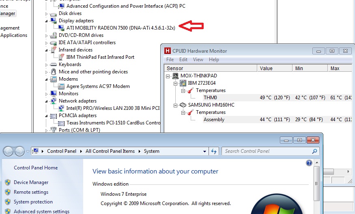The width and height of the screenshot is (355, 214).
Task: Click the Intel PRO/Wireless LAN 2100 icon
Action: point(61,108)
